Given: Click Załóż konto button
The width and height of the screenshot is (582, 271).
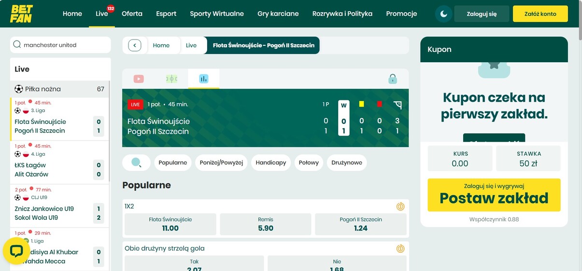Looking at the screenshot, I should (540, 14).
